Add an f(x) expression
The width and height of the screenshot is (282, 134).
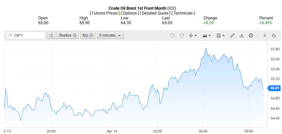pyautogui.click(x=88, y=35)
